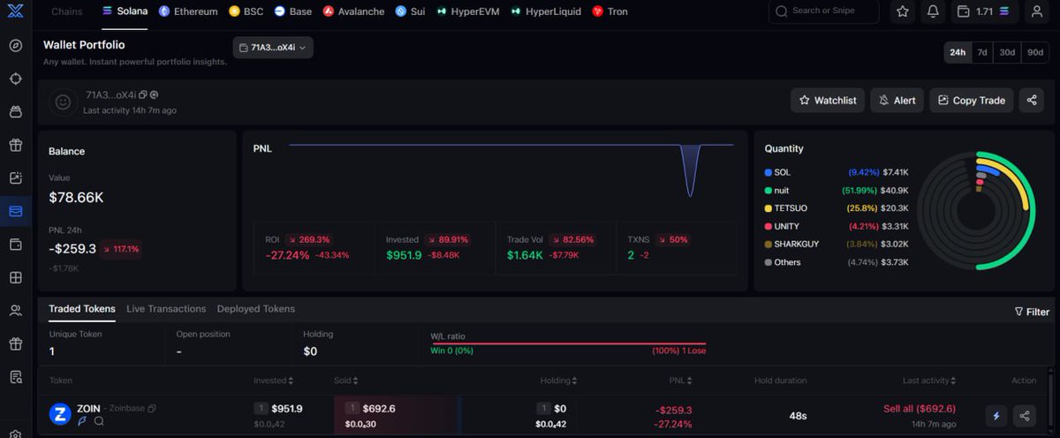This screenshot has height=438, width=1060.
Task: Click the share icon in ZOIN row
Action: pos(1025,415)
